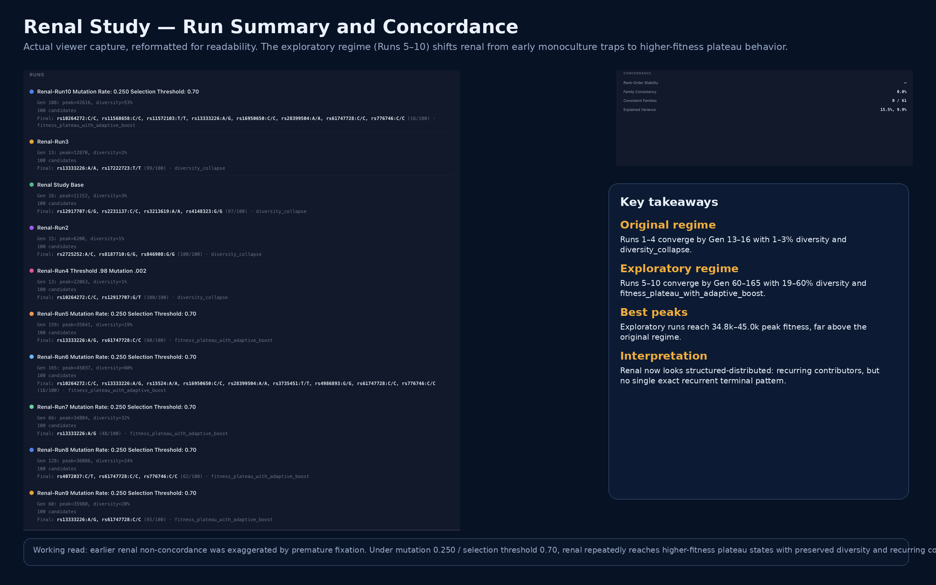The height and width of the screenshot is (585, 936).
Task: Select the Renal-Run4 Threshold .98 title
Action: click(x=92, y=271)
